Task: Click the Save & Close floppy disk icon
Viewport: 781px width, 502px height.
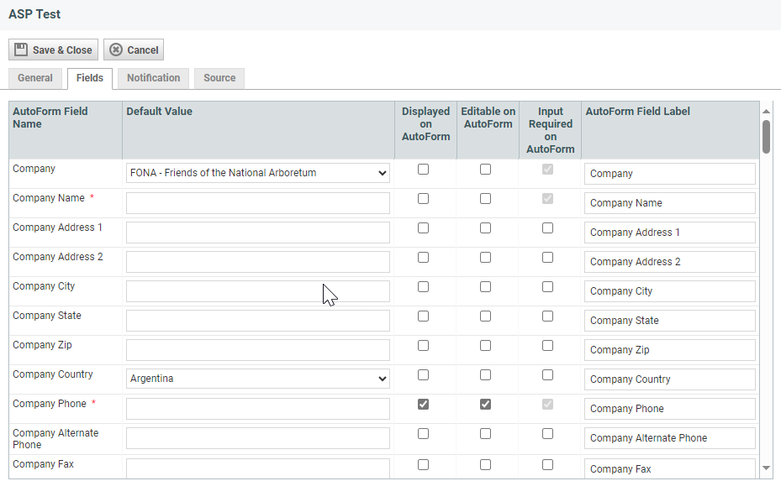Action: [x=21, y=50]
